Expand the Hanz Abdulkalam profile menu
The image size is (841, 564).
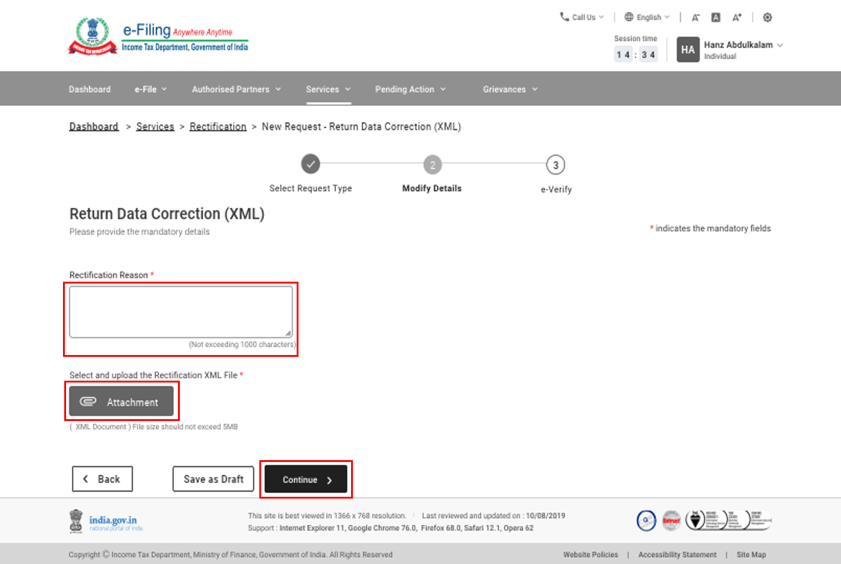(743, 45)
